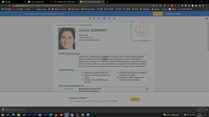Screen dimensions: 209x117
Task: Open the created date bookmark
Action: [x=145, y=9]
